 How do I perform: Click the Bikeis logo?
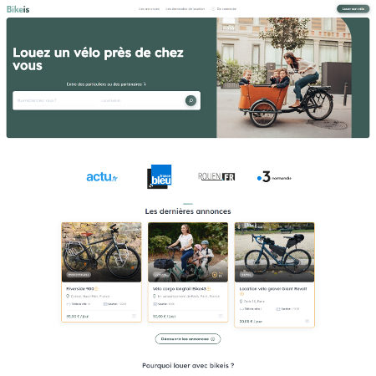pyautogui.click(x=18, y=9)
